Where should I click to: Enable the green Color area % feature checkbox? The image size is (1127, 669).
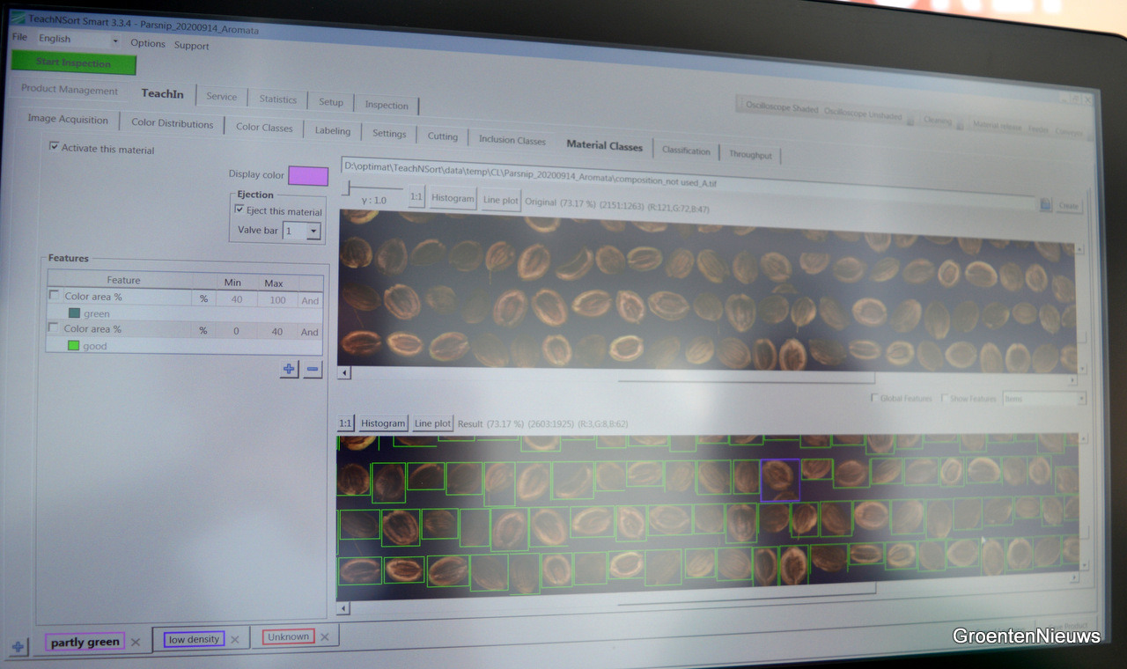[x=55, y=296]
